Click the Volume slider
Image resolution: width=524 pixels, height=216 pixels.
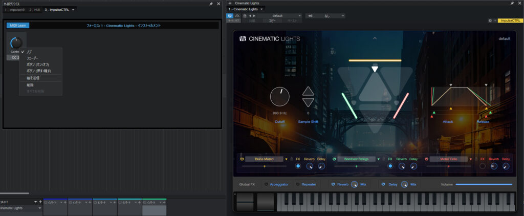tap(484, 184)
